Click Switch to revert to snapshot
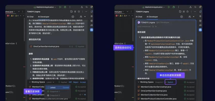Viewport: 215px width, 101px height. coord(170,82)
